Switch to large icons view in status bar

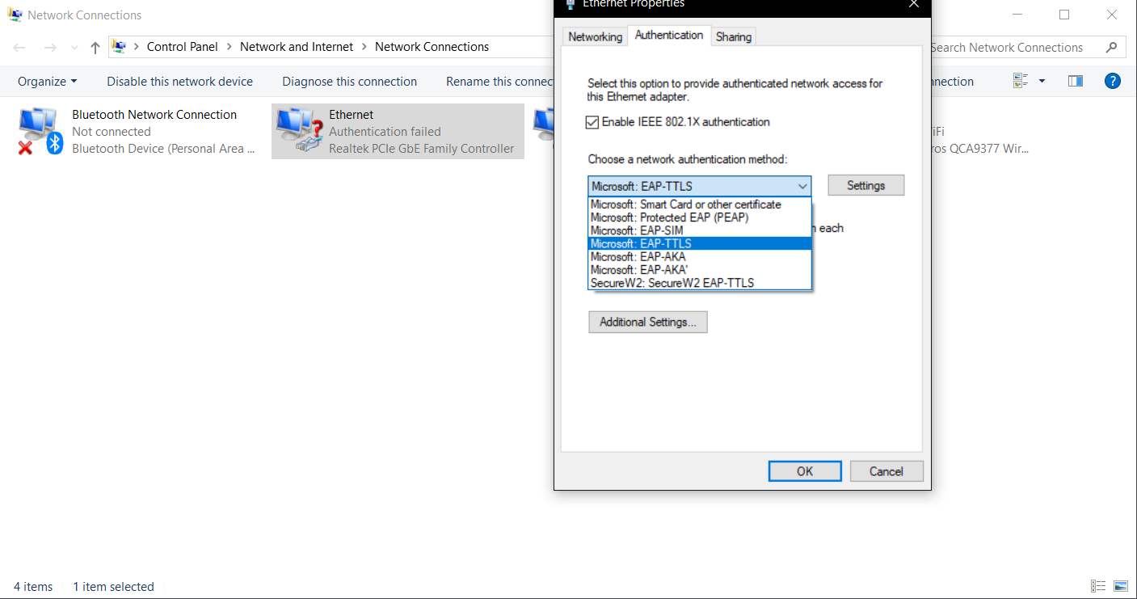click(1120, 586)
